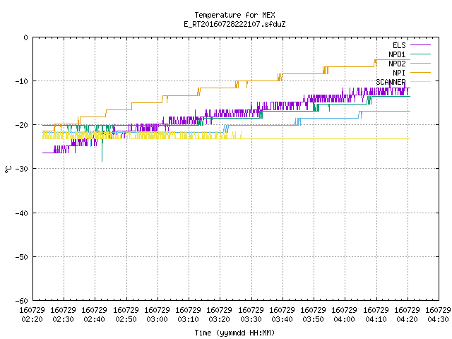Click the x-axis tick label 04:20
Screen dimensions: 452x339
coord(408,319)
